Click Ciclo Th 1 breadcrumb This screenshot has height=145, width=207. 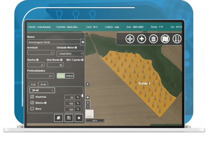pos(92,27)
